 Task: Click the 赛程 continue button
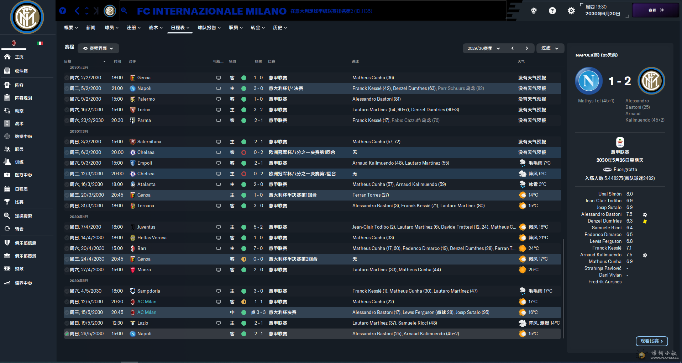(x=656, y=10)
